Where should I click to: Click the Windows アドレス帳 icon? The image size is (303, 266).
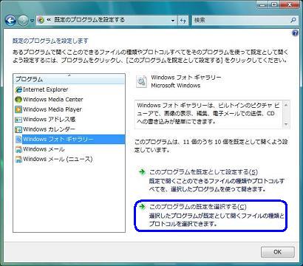pyautogui.click(x=18, y=120)
